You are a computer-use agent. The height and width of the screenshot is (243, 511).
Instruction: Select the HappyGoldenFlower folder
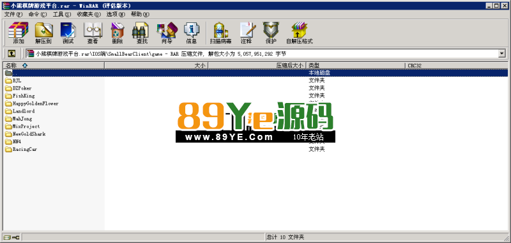32,104
